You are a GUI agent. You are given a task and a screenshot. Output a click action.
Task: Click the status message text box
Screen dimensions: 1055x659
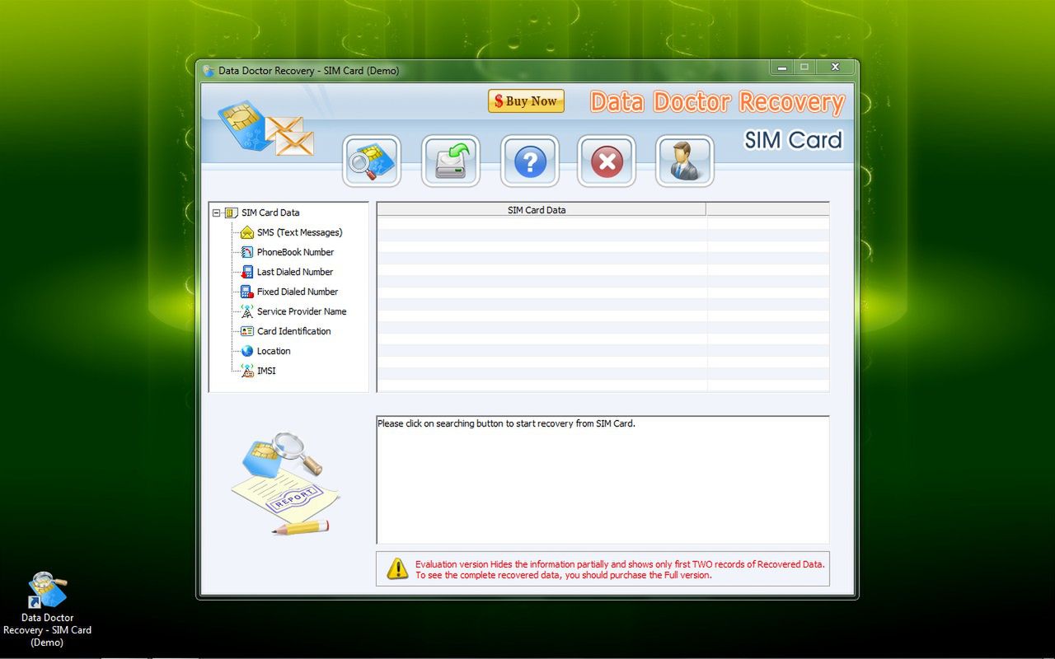pos(603,479)
